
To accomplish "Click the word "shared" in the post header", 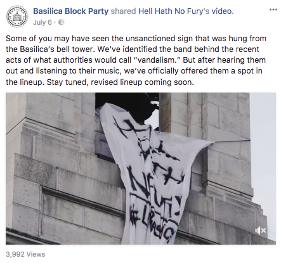I will 123,11.
